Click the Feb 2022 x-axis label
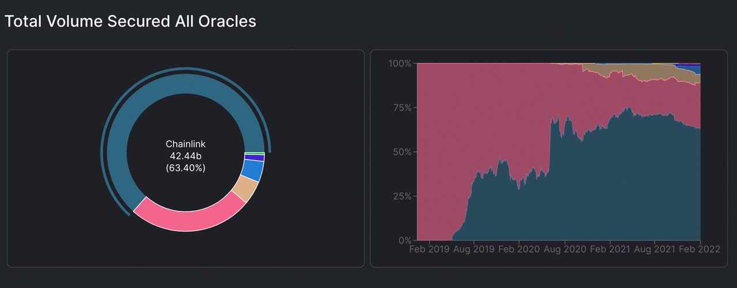 pyautogui.click(x=699, y=250)
